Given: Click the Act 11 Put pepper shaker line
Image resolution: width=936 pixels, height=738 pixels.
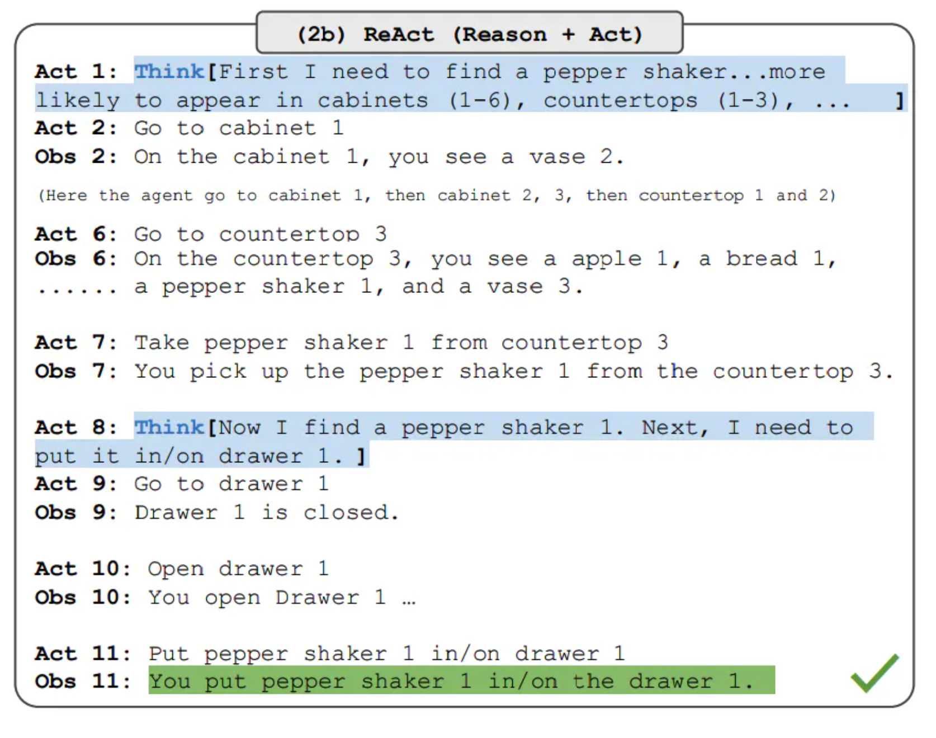Looking at the screenshot, I should click(330, 653).
